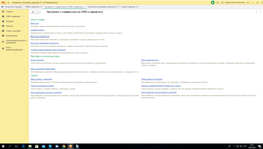This screenshot has width=263, height=149.
Task: Open Виды сделок с клиентами link
Action: 41,79
